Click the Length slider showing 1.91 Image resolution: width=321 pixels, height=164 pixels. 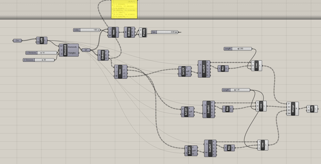point(240,90)
